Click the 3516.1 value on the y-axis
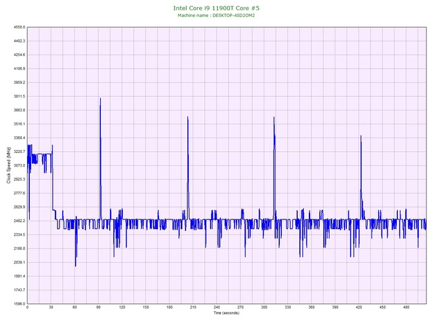Viewport: 433px width, 324px height. [x=19, y=124]
